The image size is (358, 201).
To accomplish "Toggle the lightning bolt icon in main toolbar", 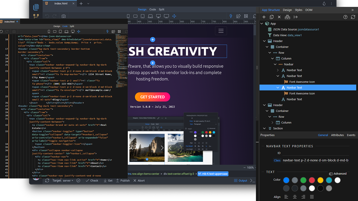I will (x=231, y=16).
